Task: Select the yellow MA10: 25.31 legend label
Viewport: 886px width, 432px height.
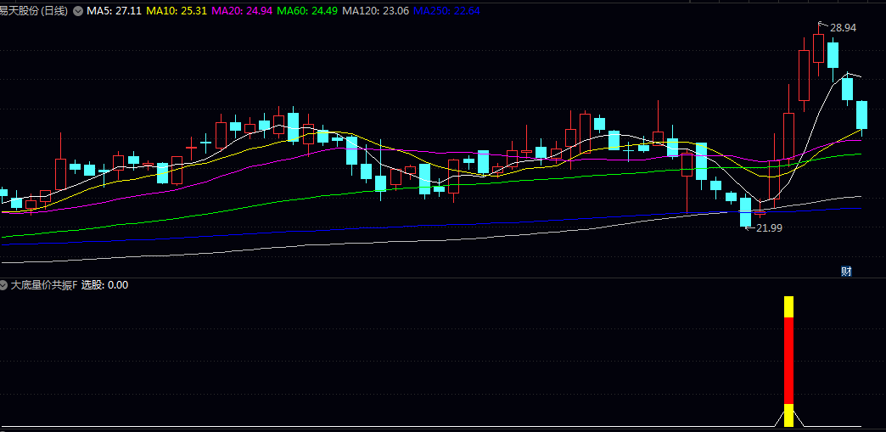Action: (x=176, y=11)
